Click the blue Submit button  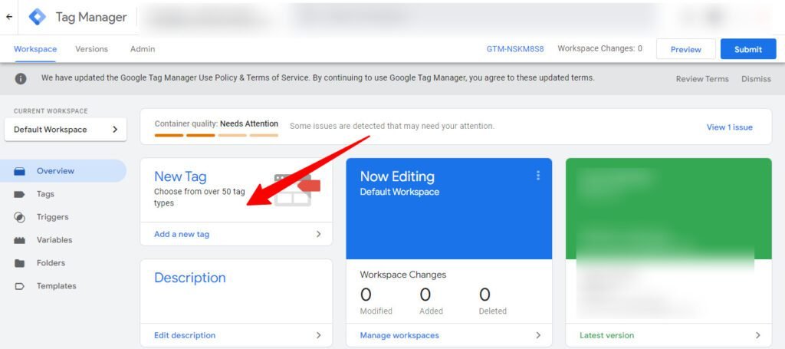[x=748, y=49]
